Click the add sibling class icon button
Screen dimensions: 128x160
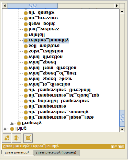point(17,138)
